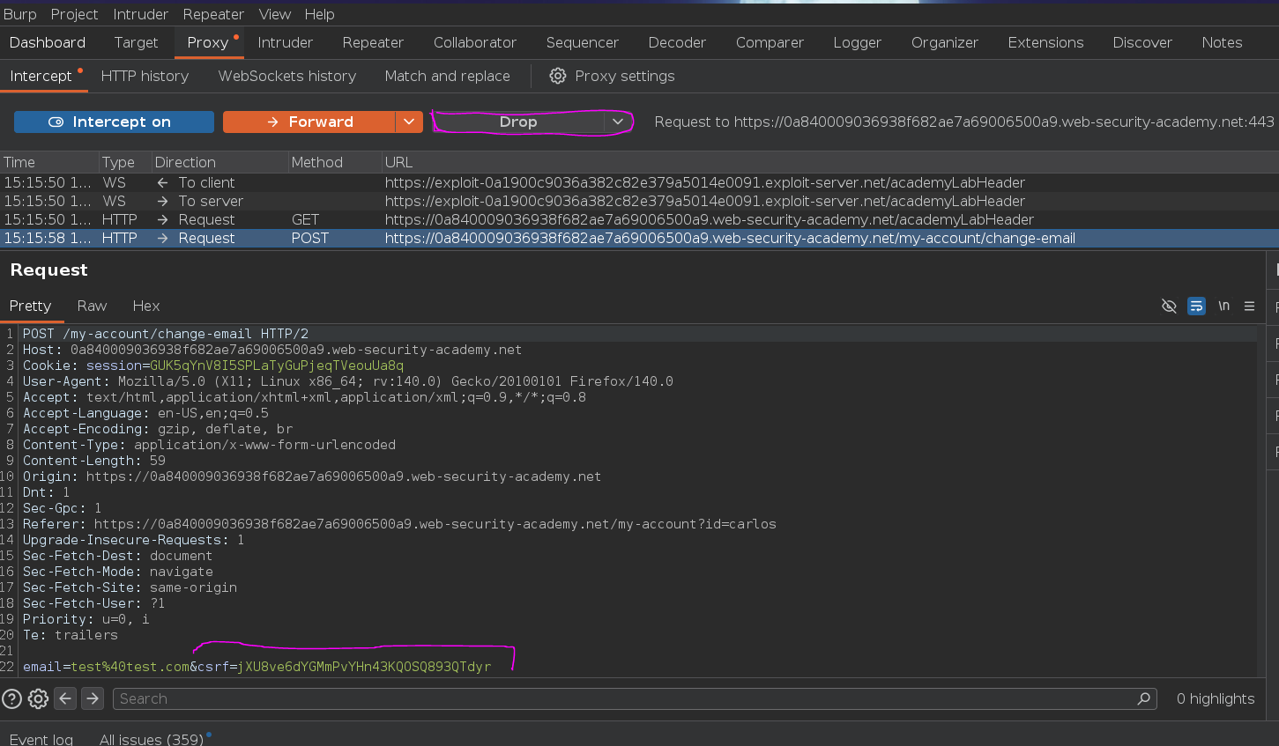Switch request view to Raw

pyautogui.click(x=92, y=306)
